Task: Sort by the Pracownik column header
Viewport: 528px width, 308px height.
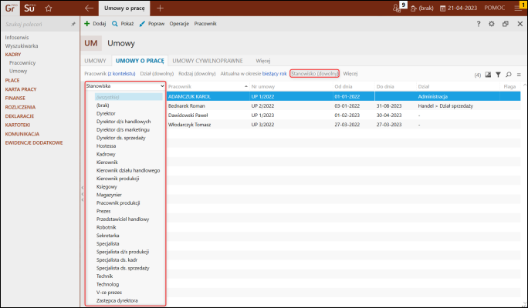Action: pos(207,87)
